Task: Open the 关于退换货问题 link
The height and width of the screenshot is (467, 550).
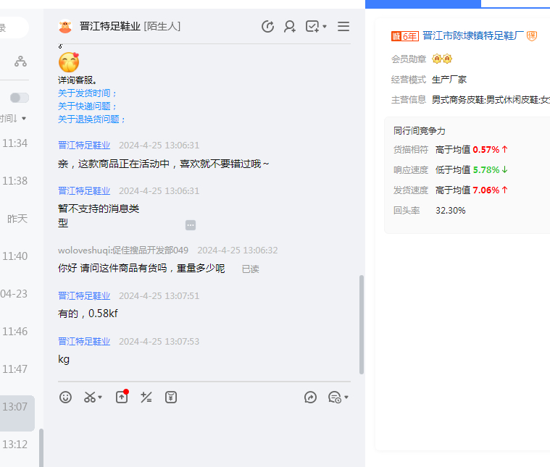Action: click(92, 119)
